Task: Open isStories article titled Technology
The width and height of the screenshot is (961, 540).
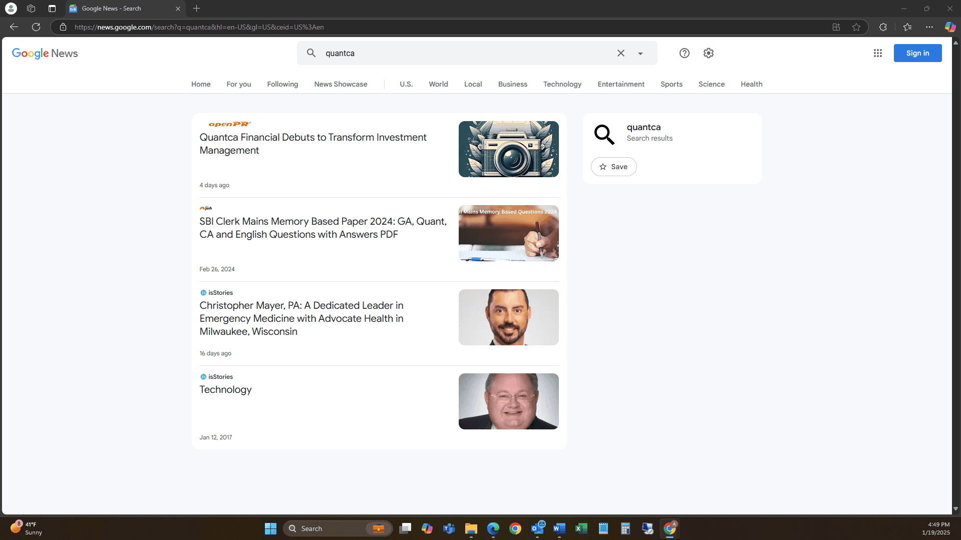Action: point(225,389)
